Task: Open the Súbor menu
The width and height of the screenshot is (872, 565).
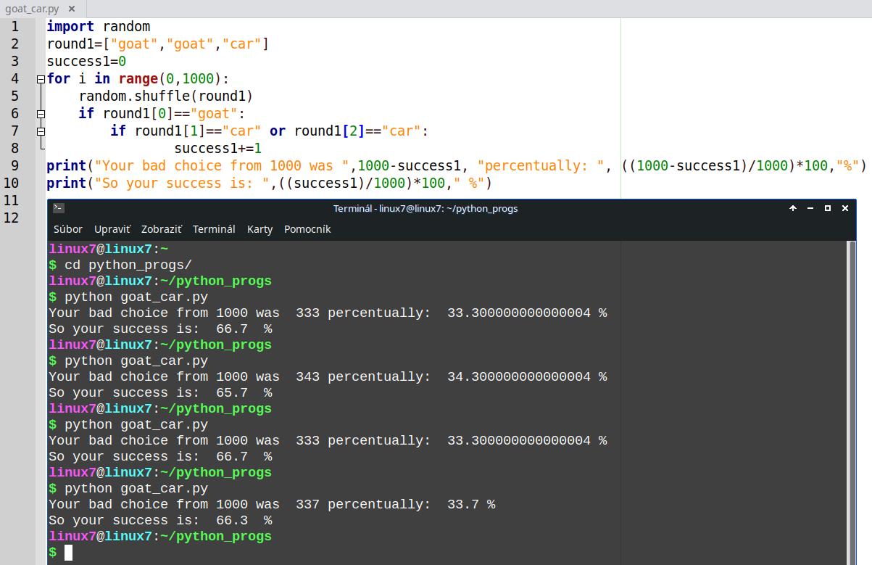Action: (x=68, y=229)
